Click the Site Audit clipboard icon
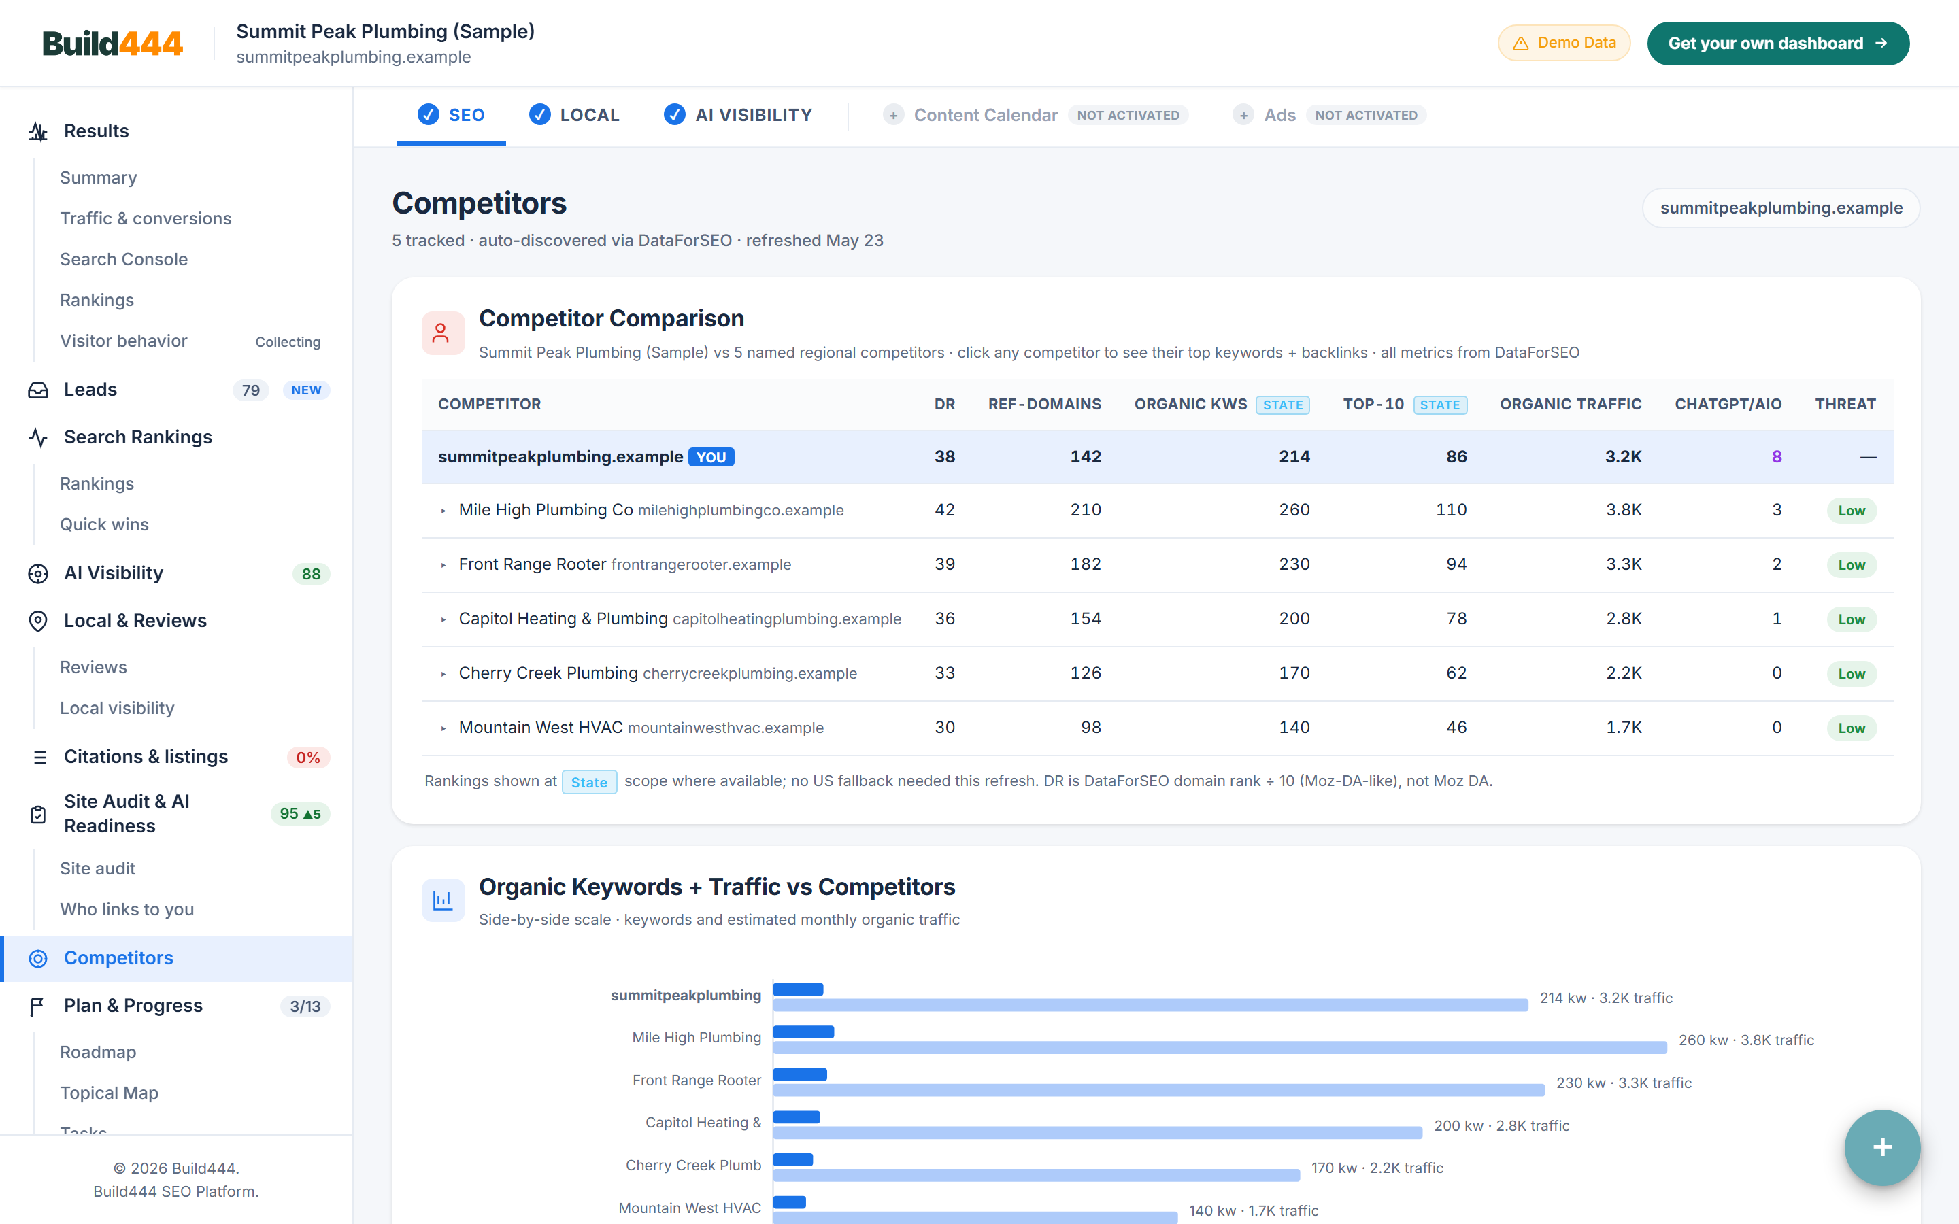Viewport: 1959px width, 1224px height. click(x=38, y=815)
